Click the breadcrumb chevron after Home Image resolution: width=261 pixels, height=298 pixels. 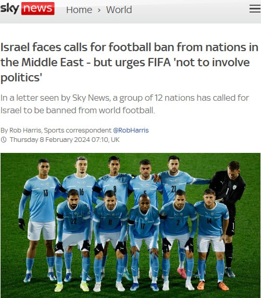(99, 10)
